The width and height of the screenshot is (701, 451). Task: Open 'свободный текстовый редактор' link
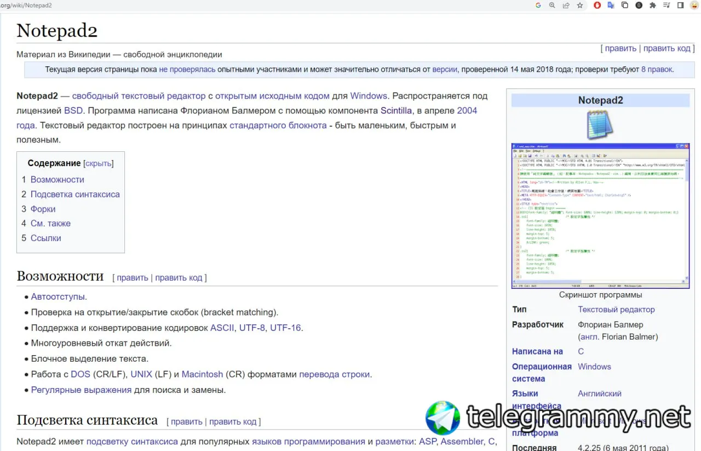139,96
